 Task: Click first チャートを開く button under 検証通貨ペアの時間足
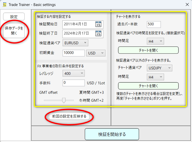tap(148, 50)
